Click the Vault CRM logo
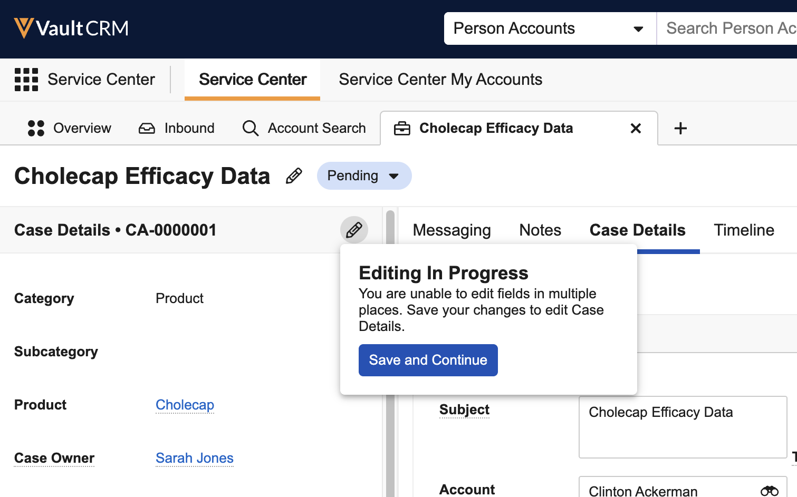Screen dimensions: 797x497 click(71, 28)
